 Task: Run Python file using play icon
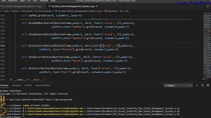coord(208,6)
